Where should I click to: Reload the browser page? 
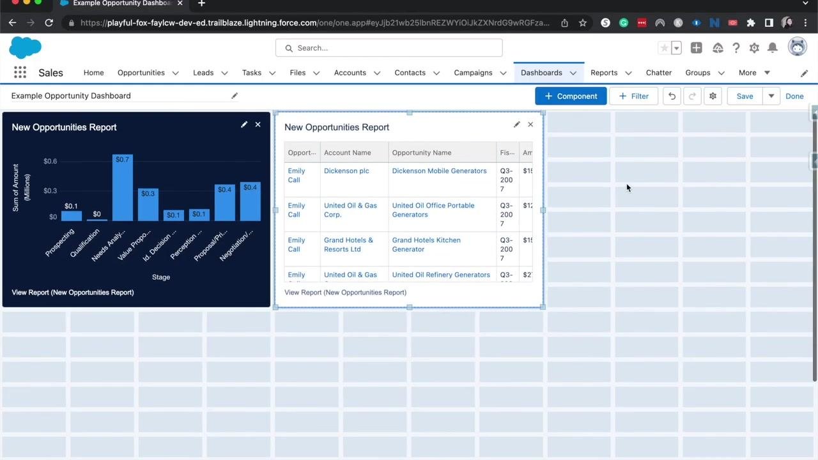pos(49,23)
